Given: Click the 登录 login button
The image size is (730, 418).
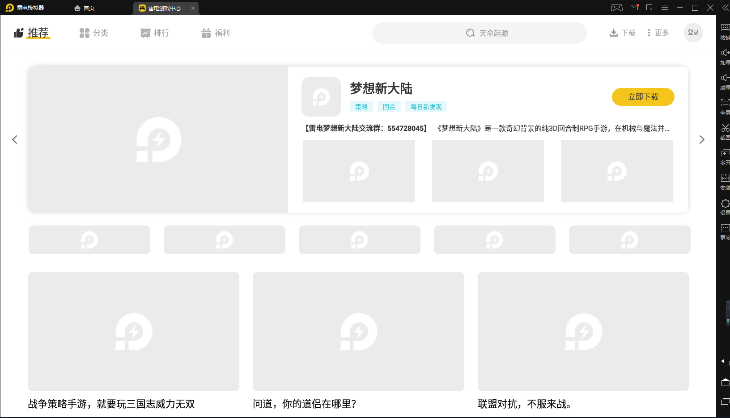Looking at the screenshot, I should coord(693,33).
